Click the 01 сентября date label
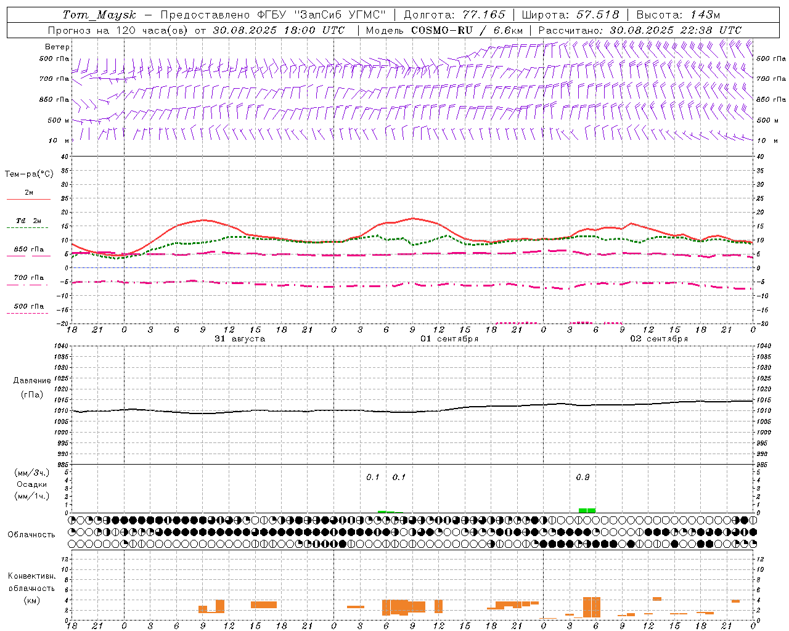 point(449,339)
